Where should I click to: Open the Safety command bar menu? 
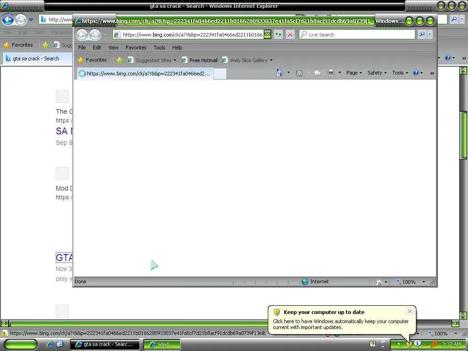377,73
